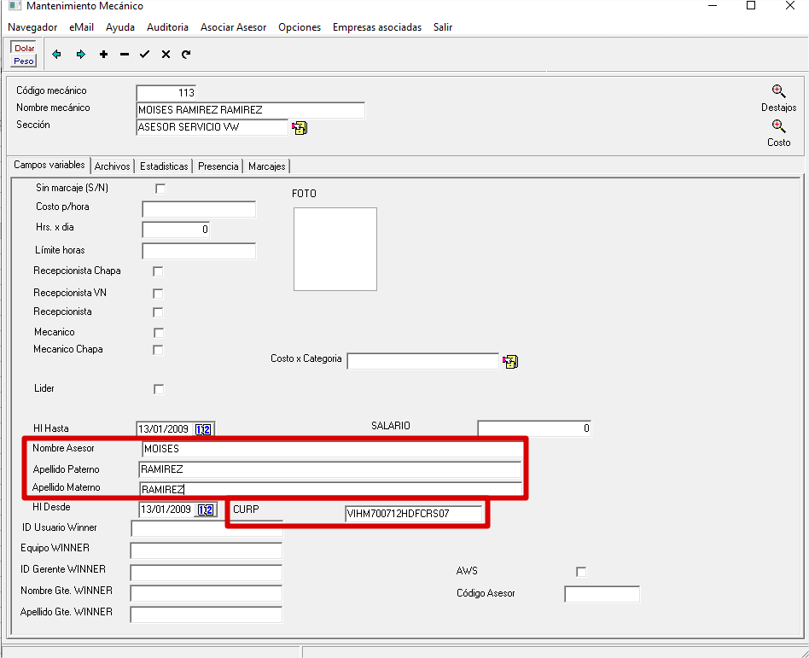This screenshot has width=809, height=658.
Task: Delete record with minus icon
Action: [125, 54]
